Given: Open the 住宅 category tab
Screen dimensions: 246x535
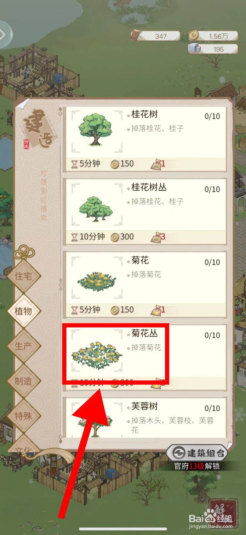Looking at the screenshot, I should coord(24,277).
